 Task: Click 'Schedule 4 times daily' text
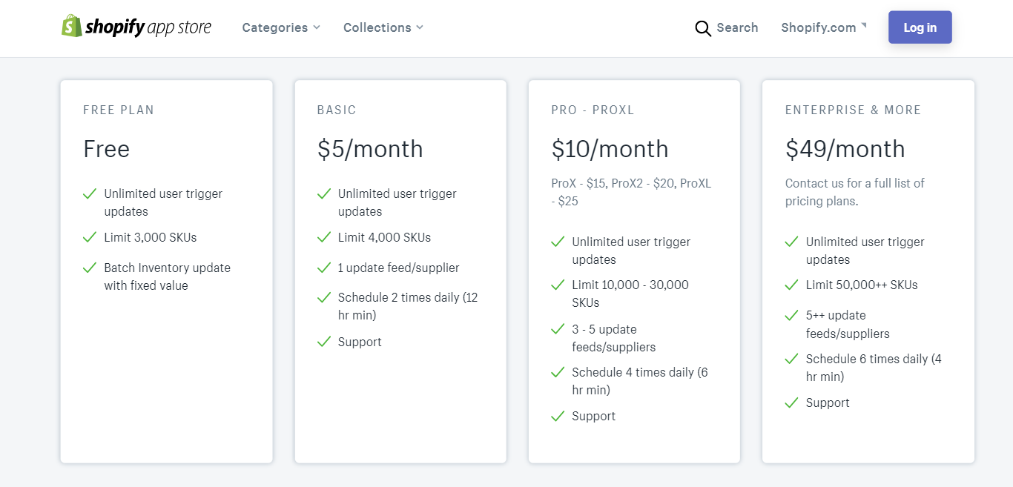(640, 381)
